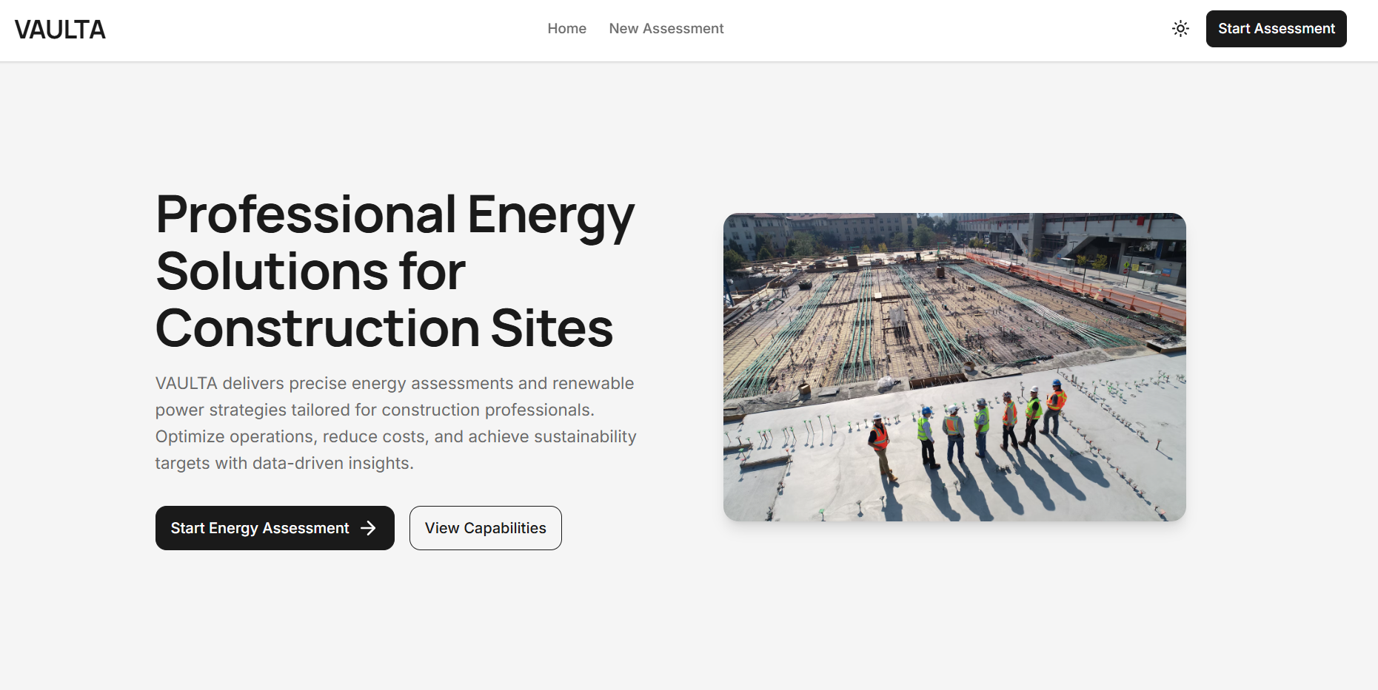Image resolution: width=1378 pixels, height=690 pixels.
Task: Click the "Professional Energy" headline line
Action: tap(395, 214)
